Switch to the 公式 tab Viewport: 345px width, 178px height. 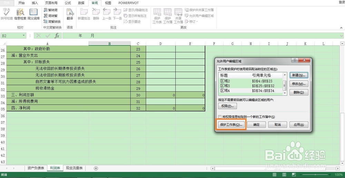tap(68, 3)
